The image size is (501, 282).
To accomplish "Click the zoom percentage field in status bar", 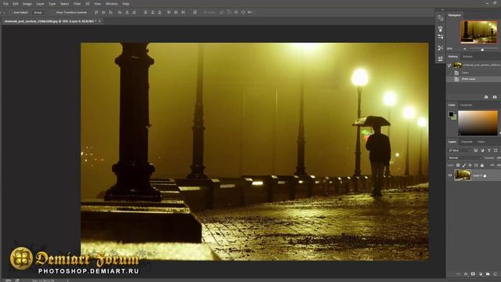I will [8, 280].
